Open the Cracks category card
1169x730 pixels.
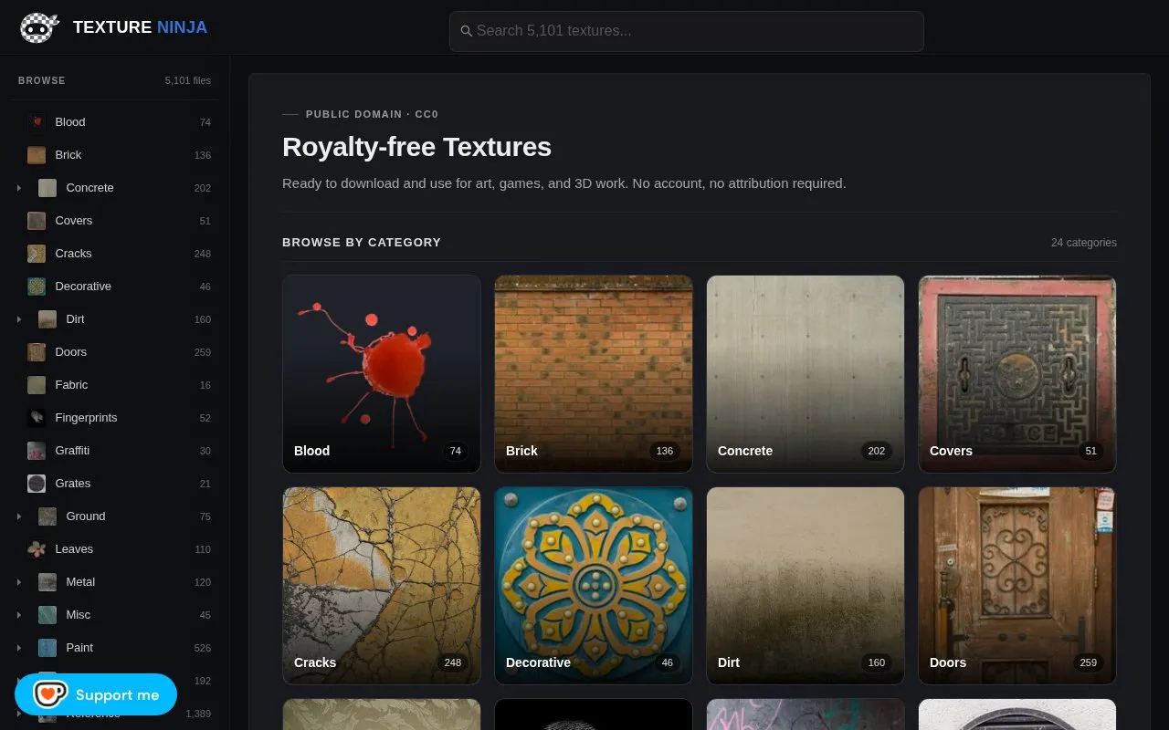tap(382, 586)
